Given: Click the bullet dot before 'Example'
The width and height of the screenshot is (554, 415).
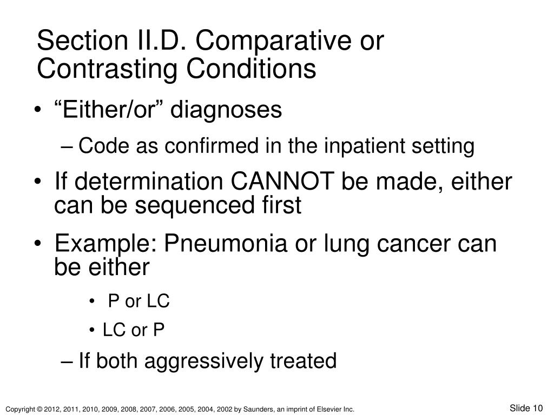Looking at the screenshot, I should coord(37,244).
